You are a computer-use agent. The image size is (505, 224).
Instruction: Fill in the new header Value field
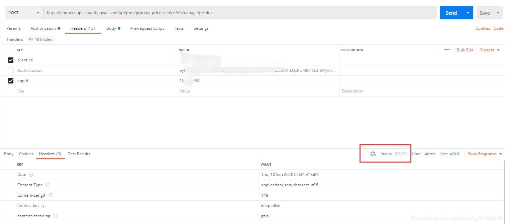[x=258, y=91]
